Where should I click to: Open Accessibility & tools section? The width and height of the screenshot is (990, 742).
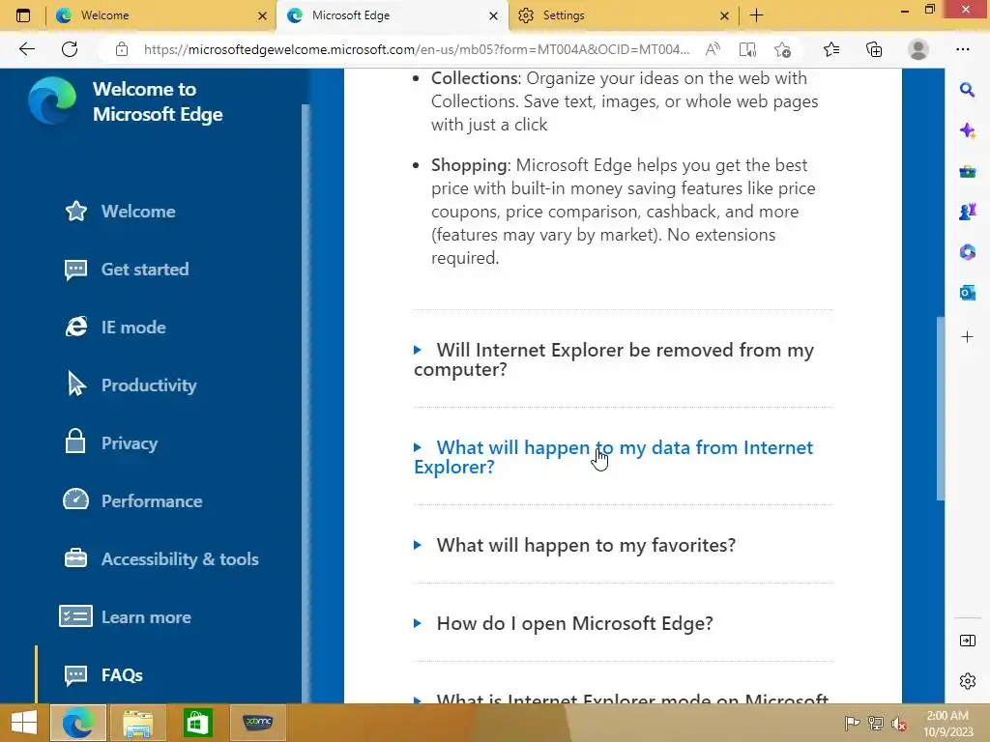coord(161,559)
